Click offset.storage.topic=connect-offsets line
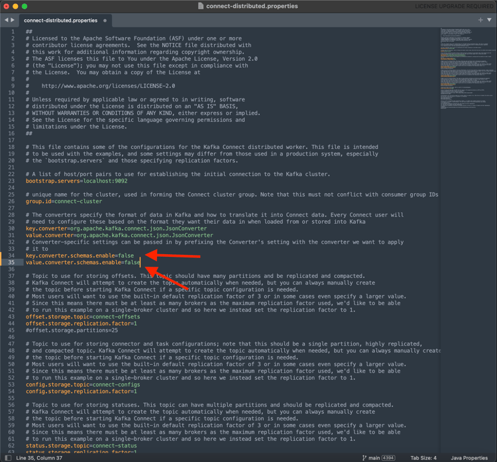This screenshot has height=462, width=497. (83, 316)
